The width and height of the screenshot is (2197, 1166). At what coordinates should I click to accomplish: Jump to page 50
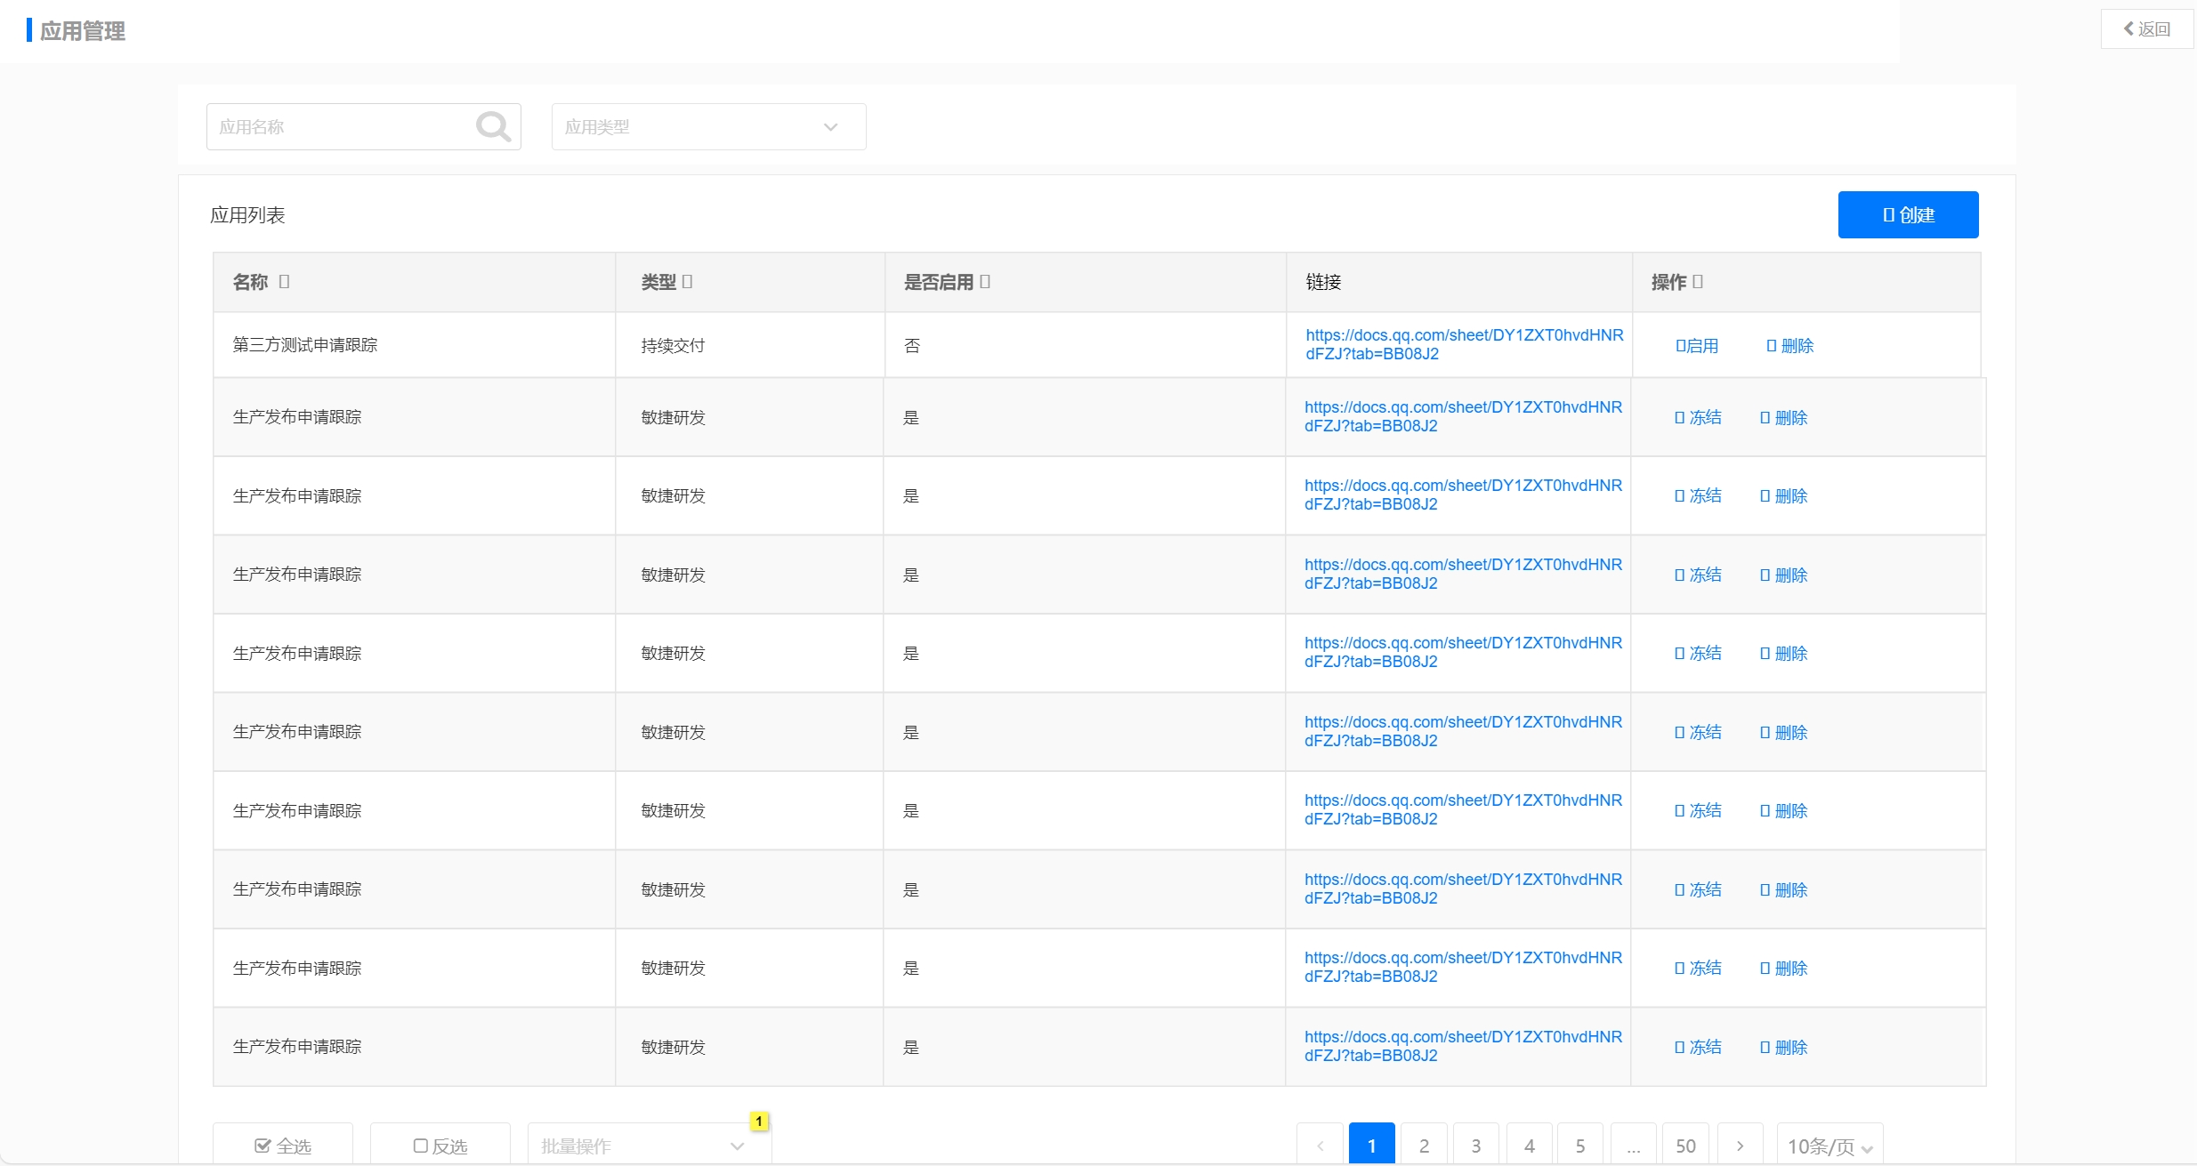(x=1685, y=1146)
